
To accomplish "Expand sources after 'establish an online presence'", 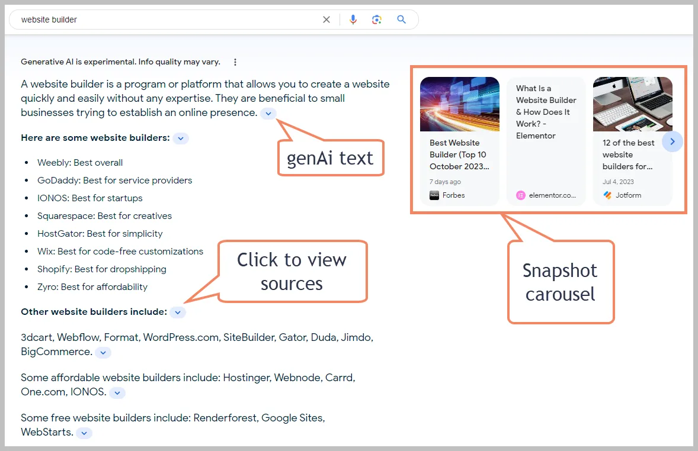I will (x=268, y=114).
